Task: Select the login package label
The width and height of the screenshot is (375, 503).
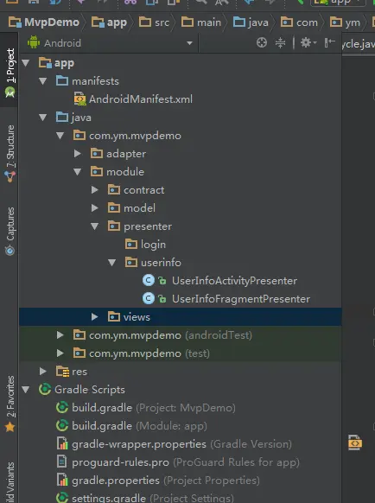Action: 153,245
